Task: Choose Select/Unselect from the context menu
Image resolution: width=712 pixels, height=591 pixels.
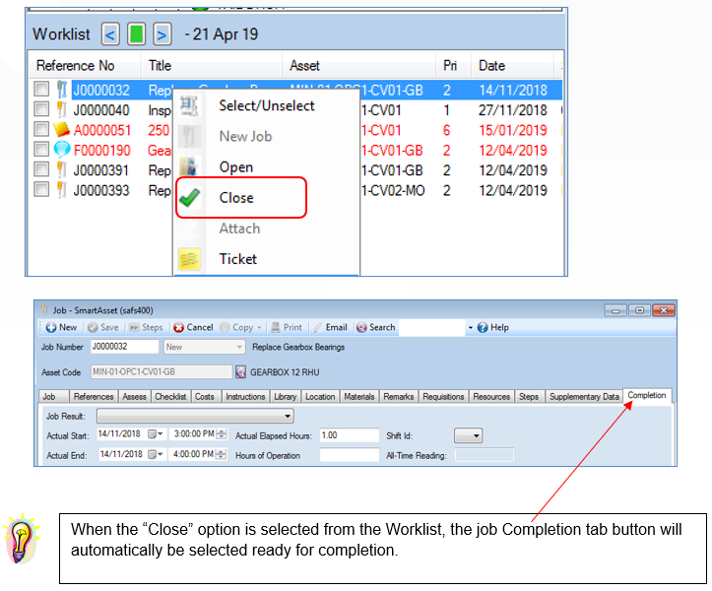Action: 267,105
